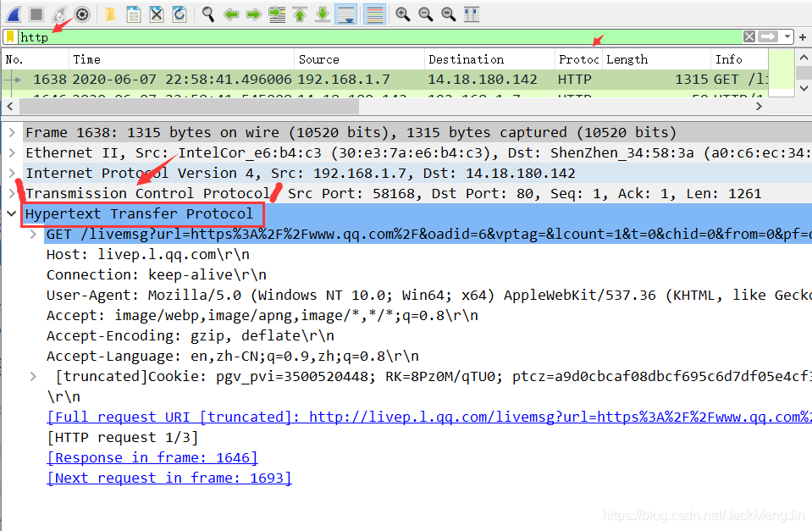Sort packet list by Time column
Viewport: 812px width, 531px height.
181,59
